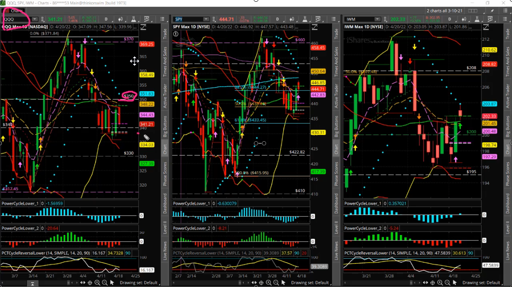Open Phase Scores tab beside IWM chart
Viewport: 512px width, 287px height.
click(508, 174)
